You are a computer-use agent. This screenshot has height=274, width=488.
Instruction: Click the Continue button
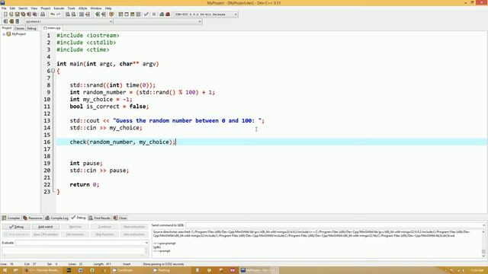pyautogui.click(x=104, y=227)
